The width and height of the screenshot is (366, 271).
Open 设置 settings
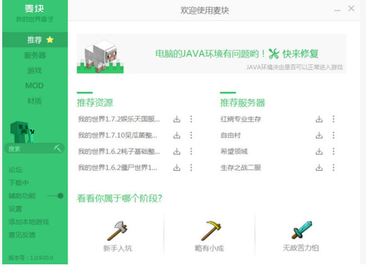coord(16,209)
